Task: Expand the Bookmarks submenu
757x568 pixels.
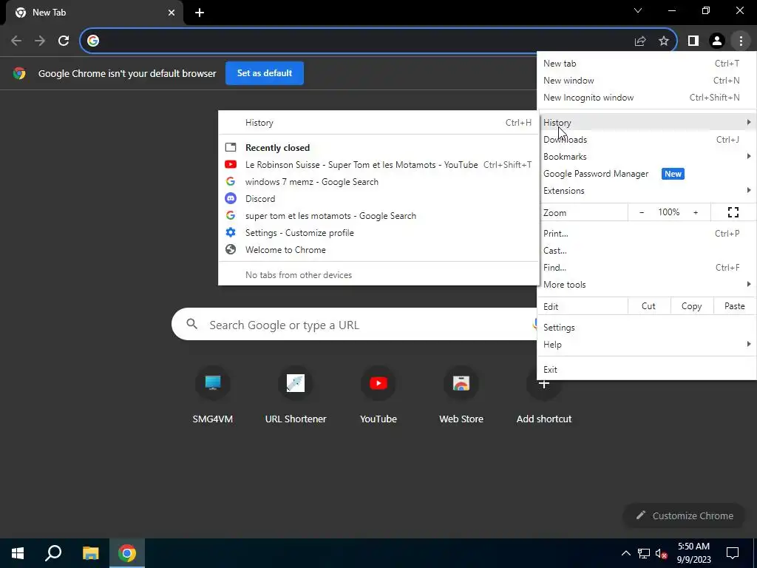Action: point(646,157)
